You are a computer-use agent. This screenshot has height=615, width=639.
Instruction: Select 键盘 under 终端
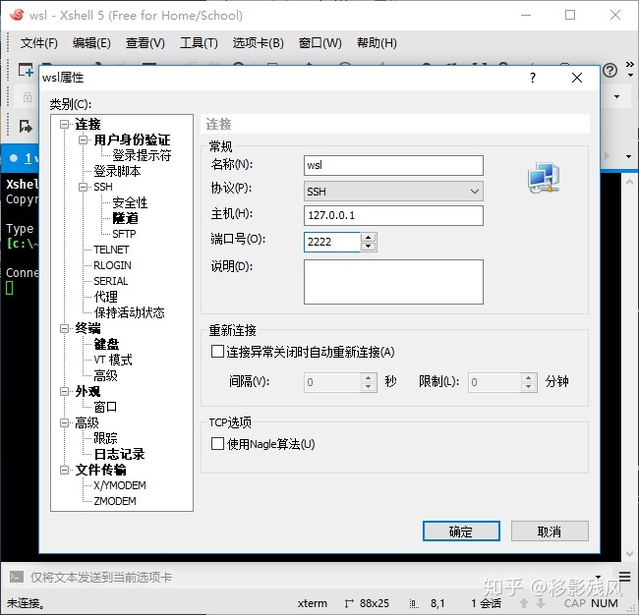(106, 344)
